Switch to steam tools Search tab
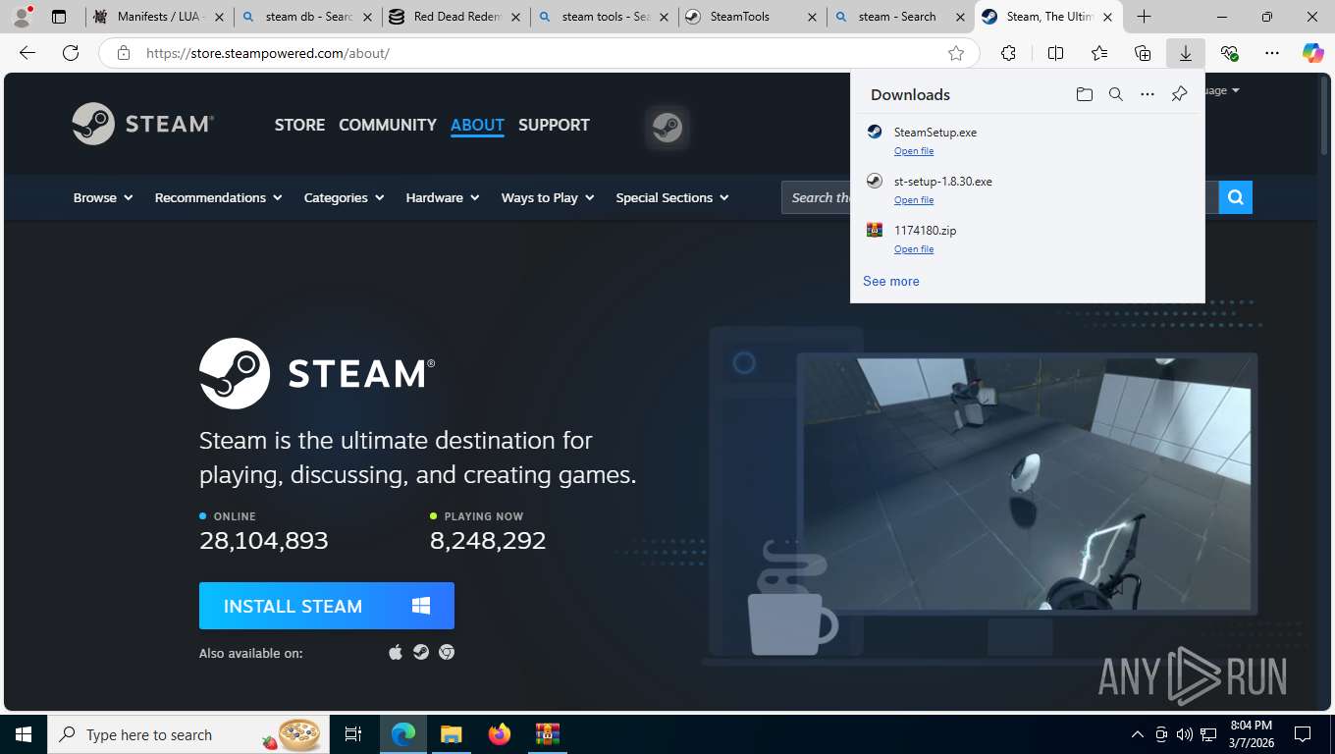Viewport: 1335px width, 754px height. [605, 17]
